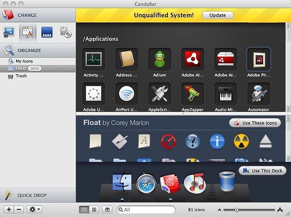Click the Use This Dock button
This screenshot has width=291, height=217.
pyautogui.click(x=262, y=171)
